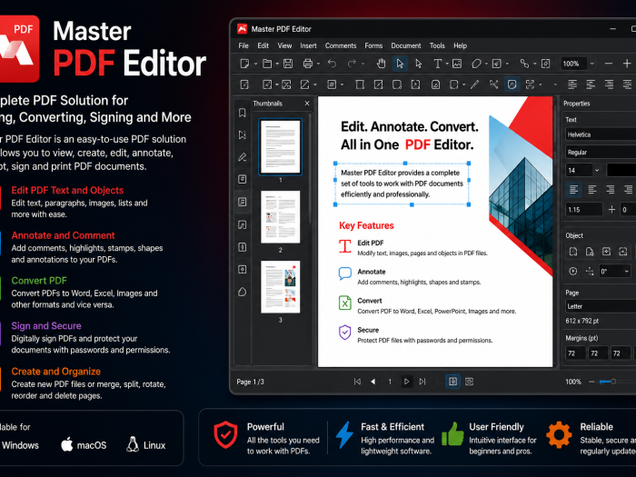This screenshot has width=636, height=477.
Task: Open the Bookmarks panel icon in sidebar
Action: click(243, 113)
